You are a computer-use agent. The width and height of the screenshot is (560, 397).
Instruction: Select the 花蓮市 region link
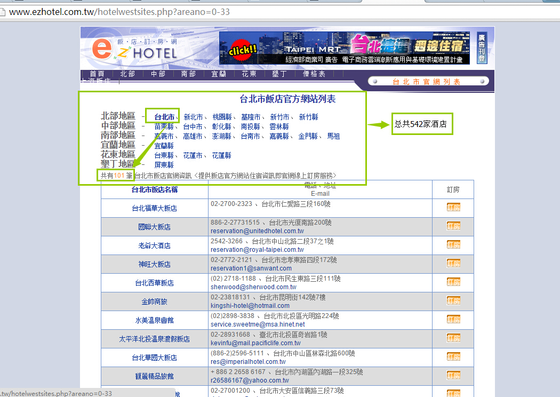coord(193,155)
